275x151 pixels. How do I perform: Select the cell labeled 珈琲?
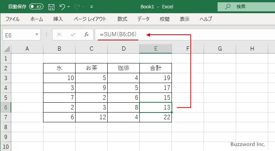[x=124, y=68]
